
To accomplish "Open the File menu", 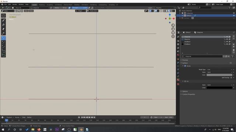I will tap(6, 4).
